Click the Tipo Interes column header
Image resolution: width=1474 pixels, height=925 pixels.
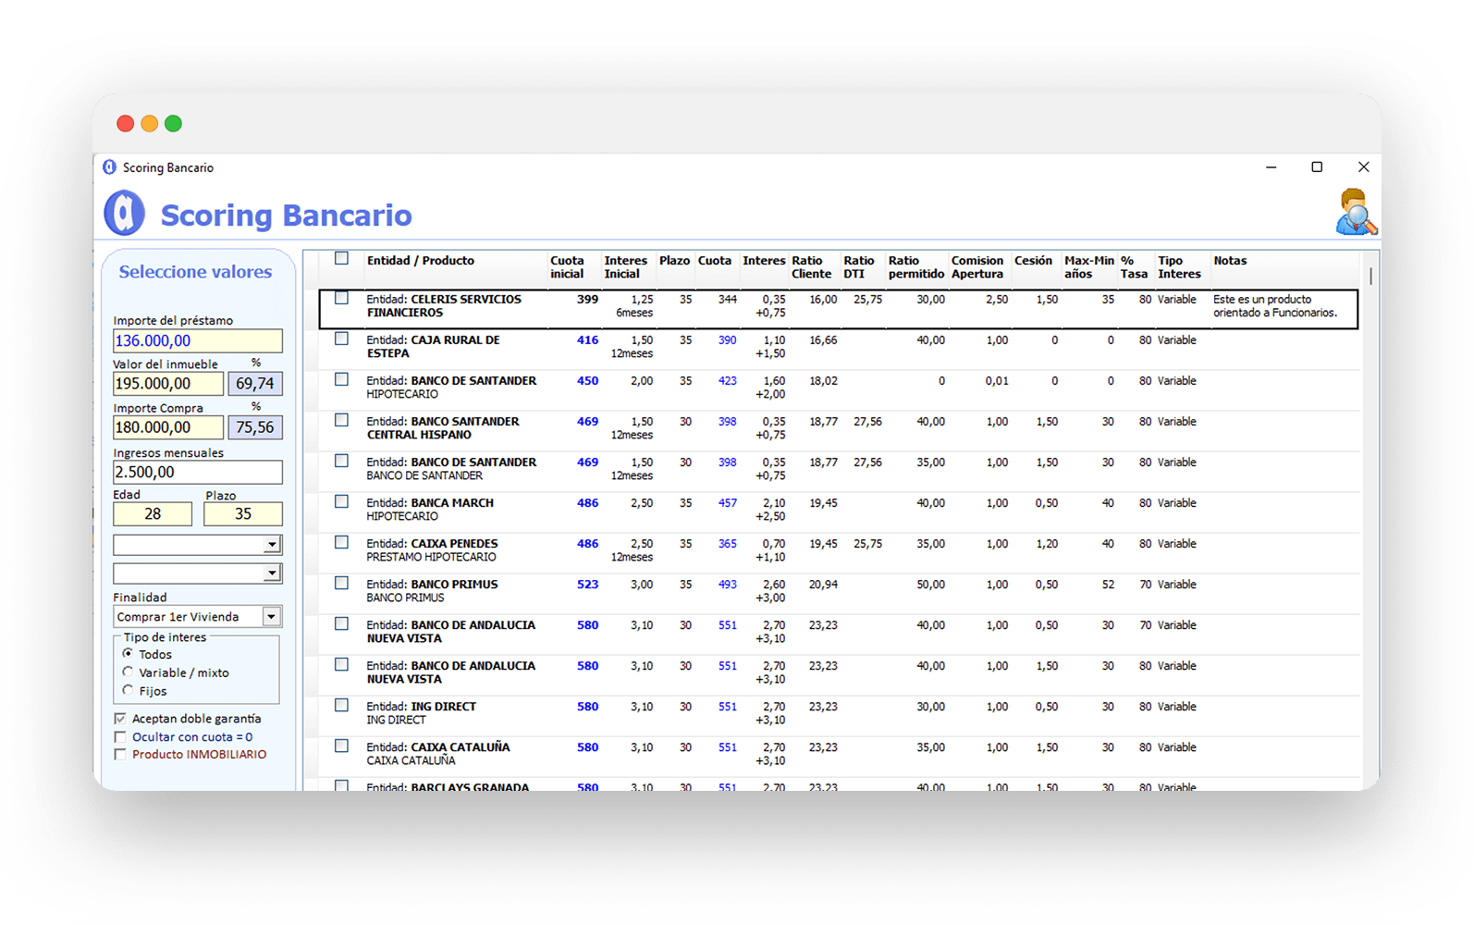[1179, 267]
